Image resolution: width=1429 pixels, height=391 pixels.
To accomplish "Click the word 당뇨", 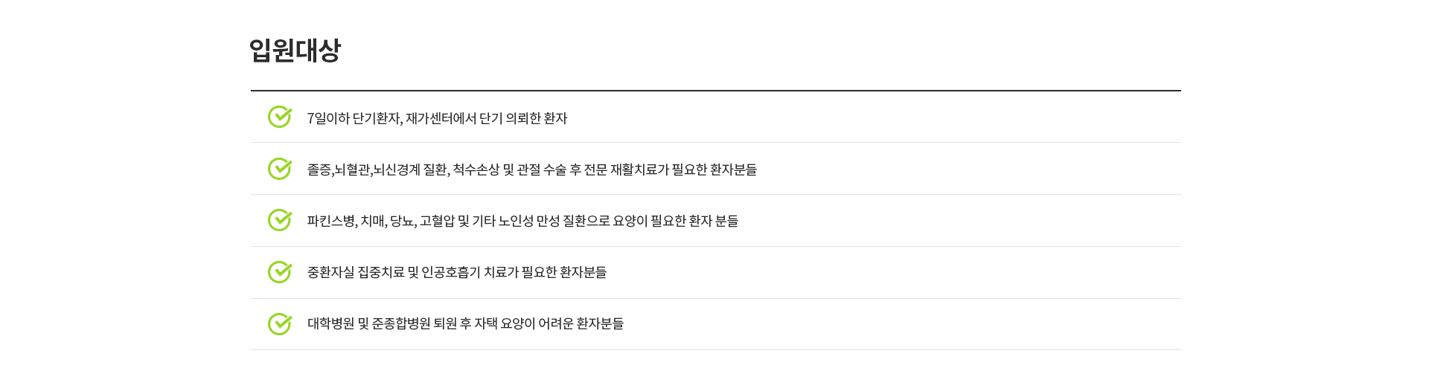I will pos(402,221).
